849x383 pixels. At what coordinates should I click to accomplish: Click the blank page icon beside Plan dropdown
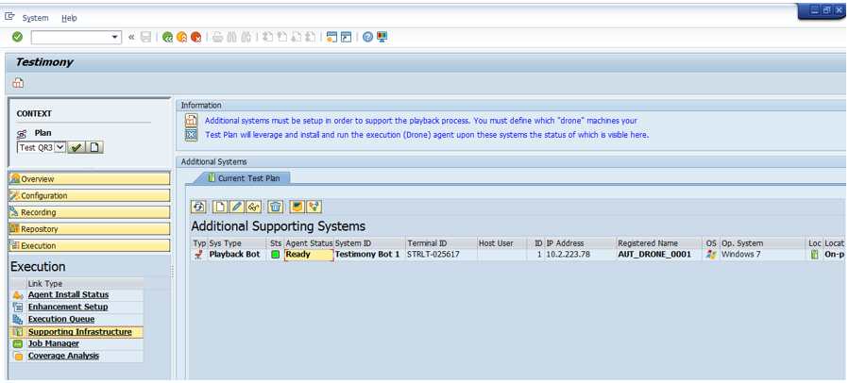click(x=93, y=147)
